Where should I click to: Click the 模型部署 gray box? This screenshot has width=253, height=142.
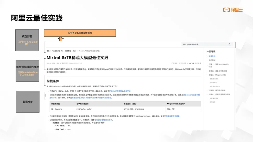27,40
